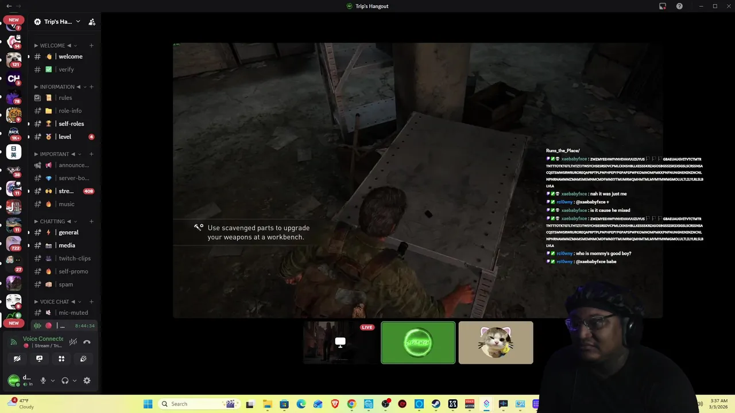This screenshot has width=735, height=413.
Task: Open the share your screen button
Action: tap(39, 359)
